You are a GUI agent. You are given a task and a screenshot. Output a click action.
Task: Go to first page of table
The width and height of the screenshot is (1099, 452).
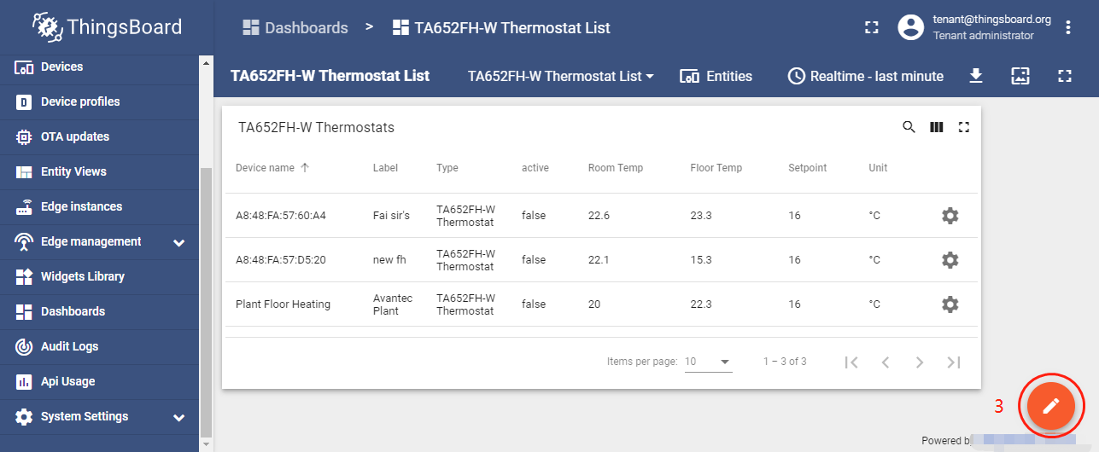coord(851,362)
